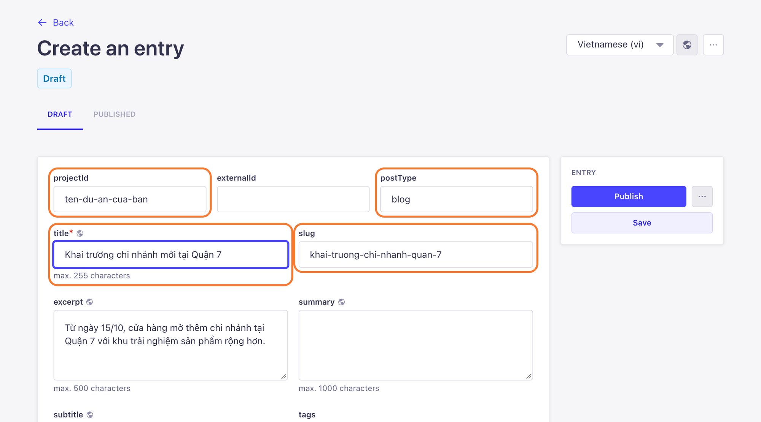This screenshot has height=422, width=761.
Task: Click the 'max. 500 characters' hint text
Action: coord(92,389)
